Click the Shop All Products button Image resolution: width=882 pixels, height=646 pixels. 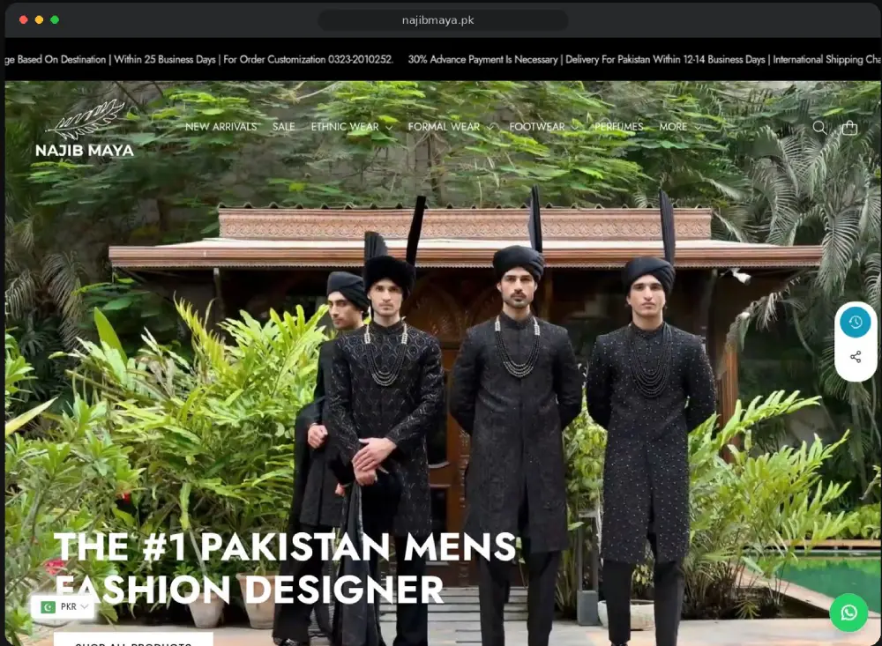133,640
